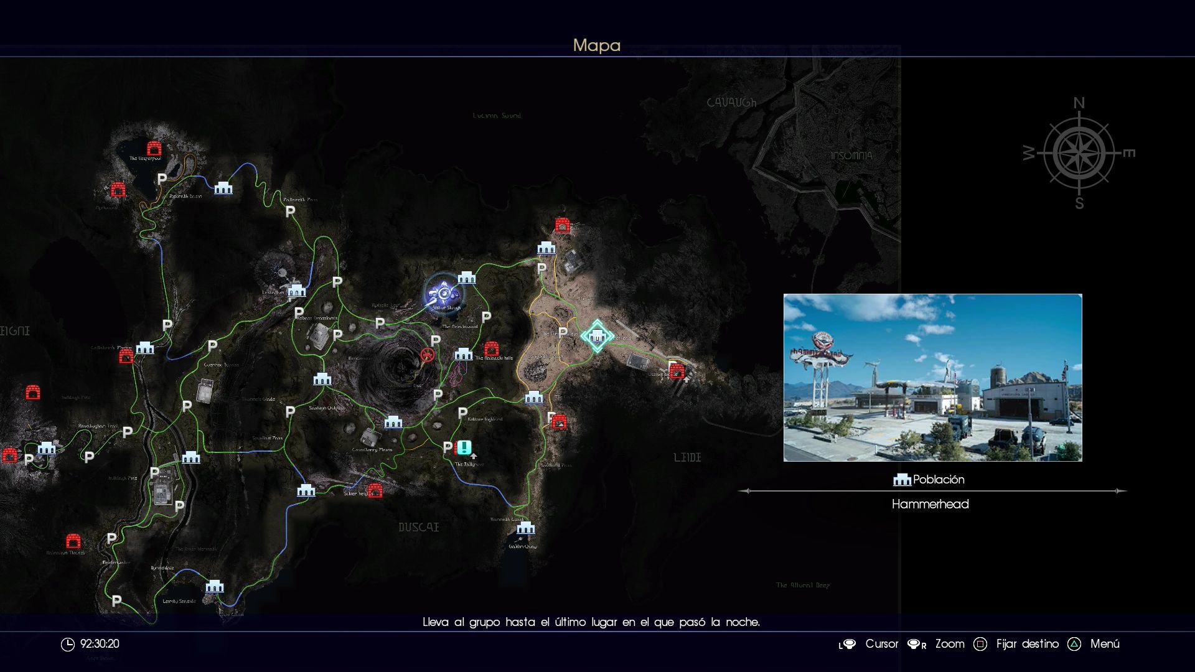Viewport: 1195px width, 672px height.
Task: Open the Hammerhead preview image
Action: point(932,378)
